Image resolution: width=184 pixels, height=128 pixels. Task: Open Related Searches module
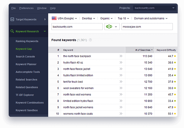point(26,80)
